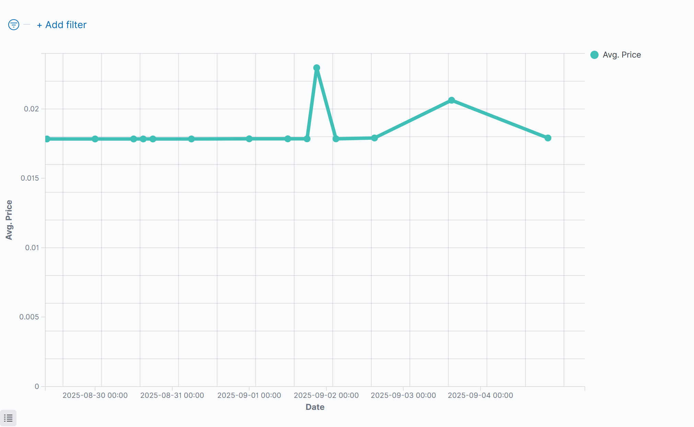Click the 2025-09-02 00:00 axis label

[326, 395]
